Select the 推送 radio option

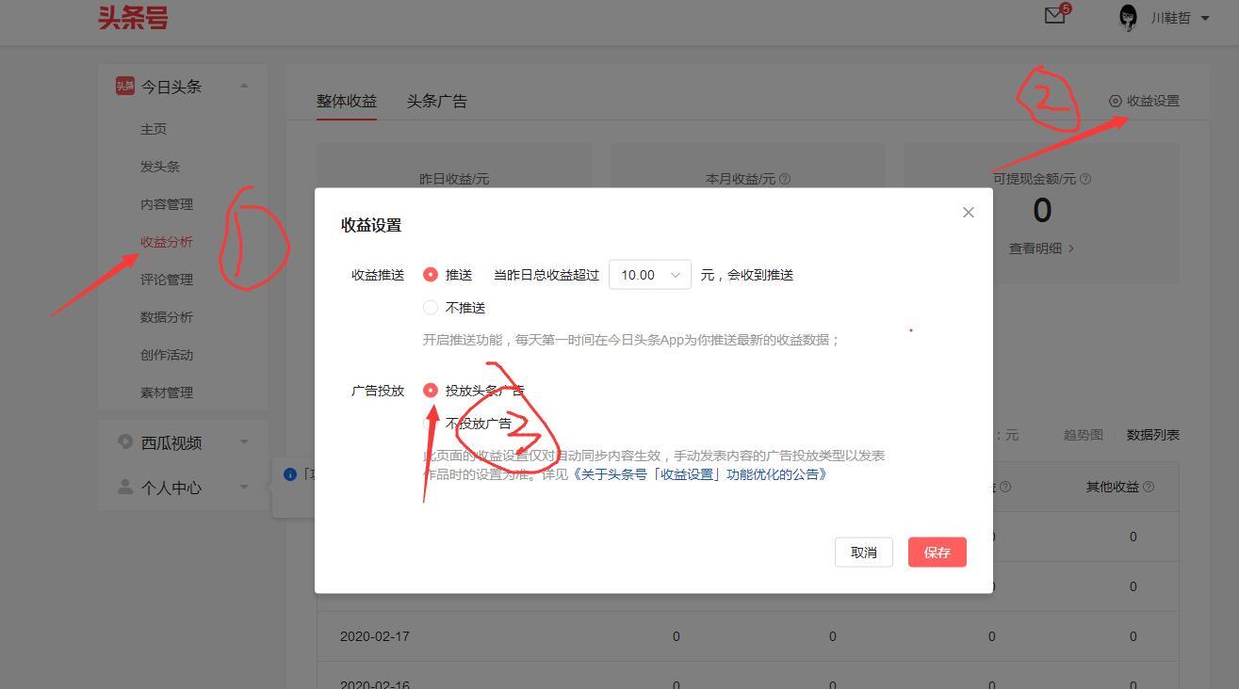click(431, 275)
